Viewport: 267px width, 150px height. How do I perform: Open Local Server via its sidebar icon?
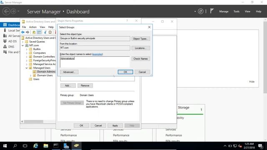[5, 30]
